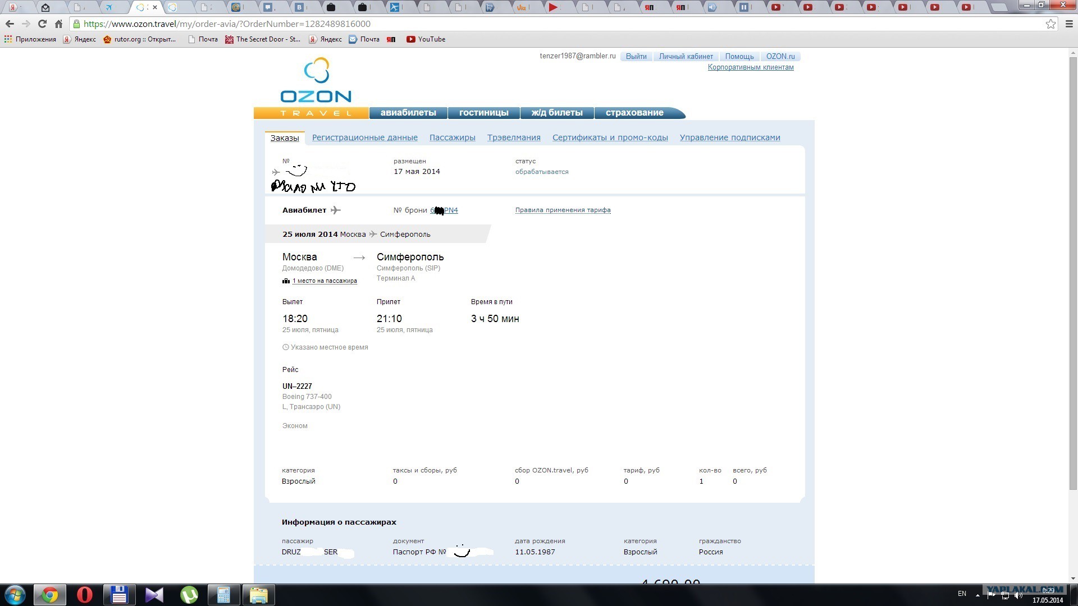Click the browser forward arrow
The image size is (1078, 606).
[x=26, y=24]
